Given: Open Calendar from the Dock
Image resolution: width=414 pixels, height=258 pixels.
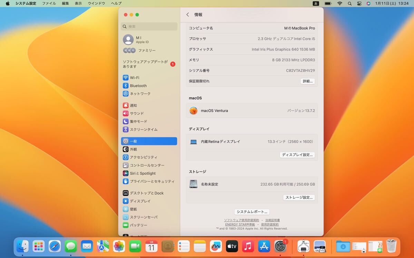Looking at the screenshot, I should tap(151, 246).
